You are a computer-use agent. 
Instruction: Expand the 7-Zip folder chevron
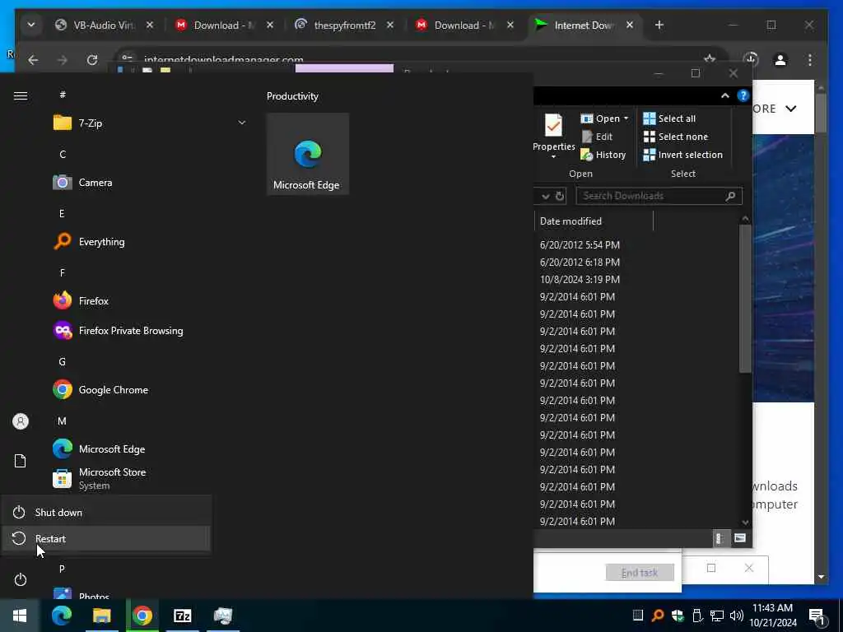242,123
